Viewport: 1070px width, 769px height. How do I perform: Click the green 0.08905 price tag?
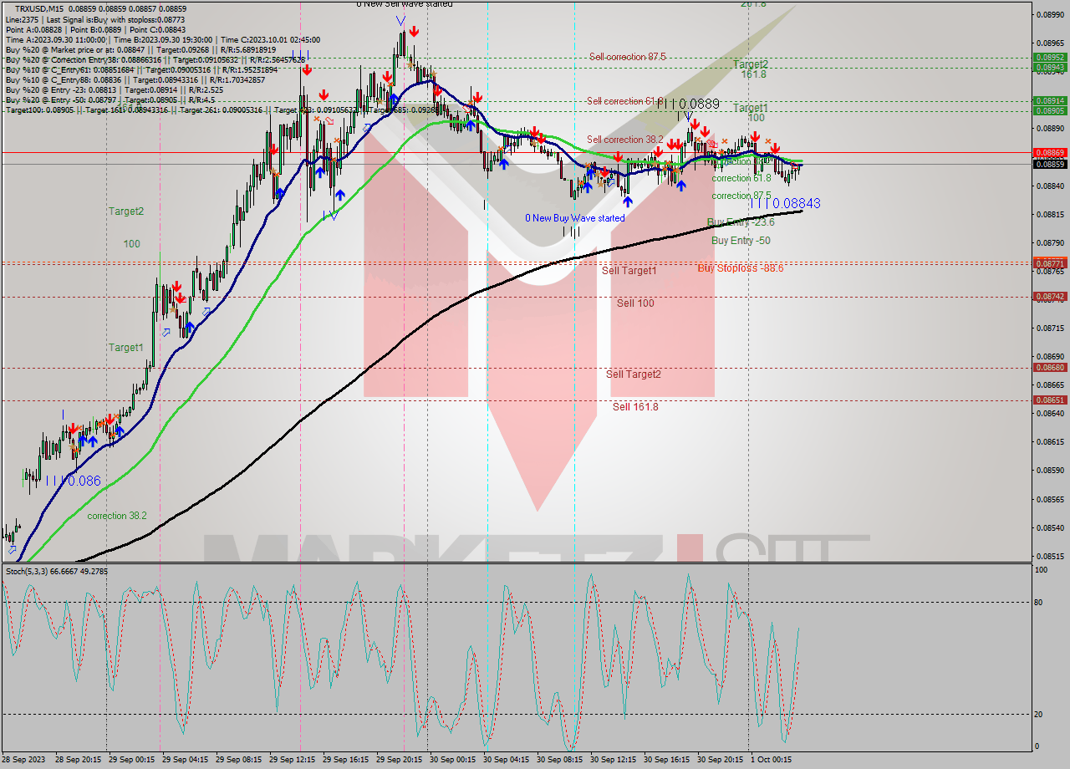[x=1050, y=110]
